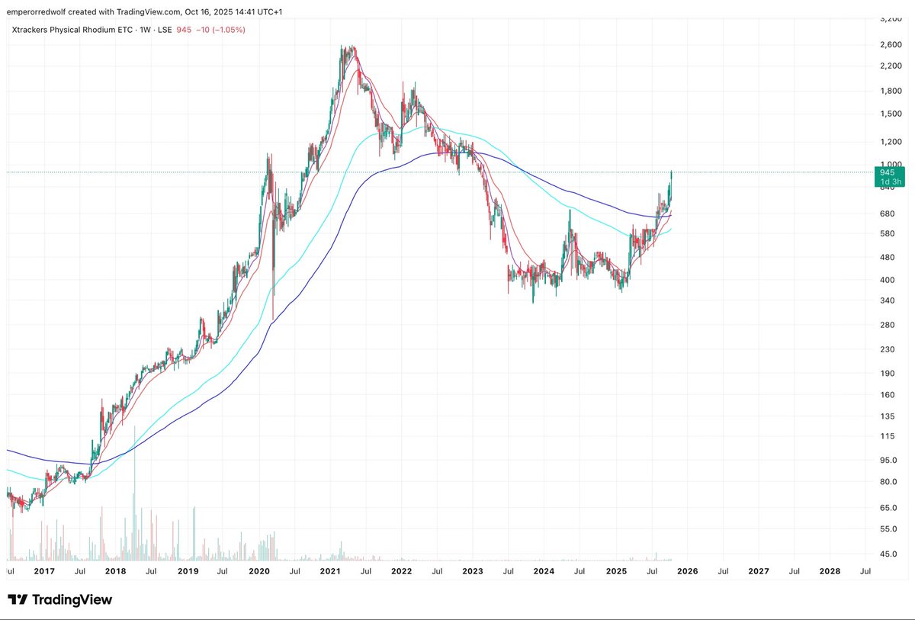Click the percentage change (−1.05%)
This screenshot has height=620, width=915.
tap(229, 30)
